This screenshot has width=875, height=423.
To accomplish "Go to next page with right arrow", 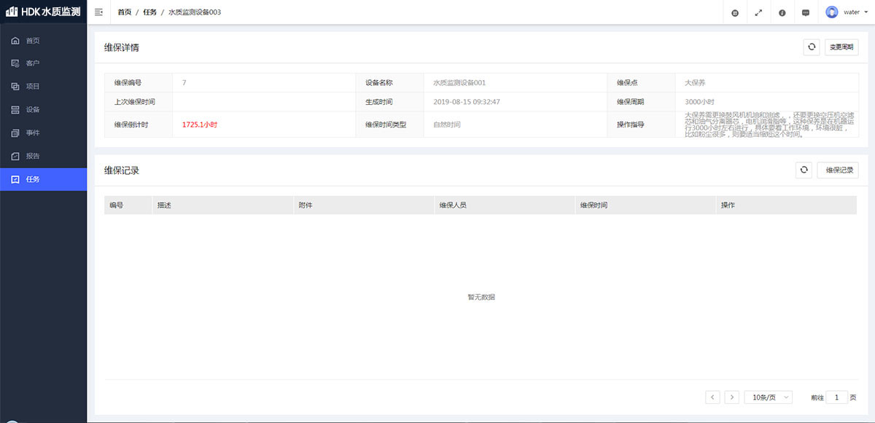I will click(x=731, y=398).
